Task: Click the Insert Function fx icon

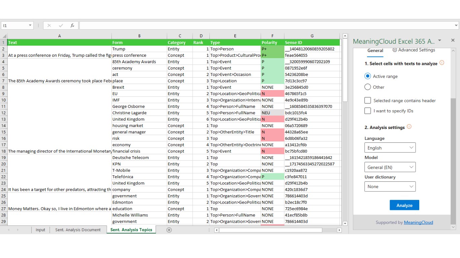Action: (72, 26)
